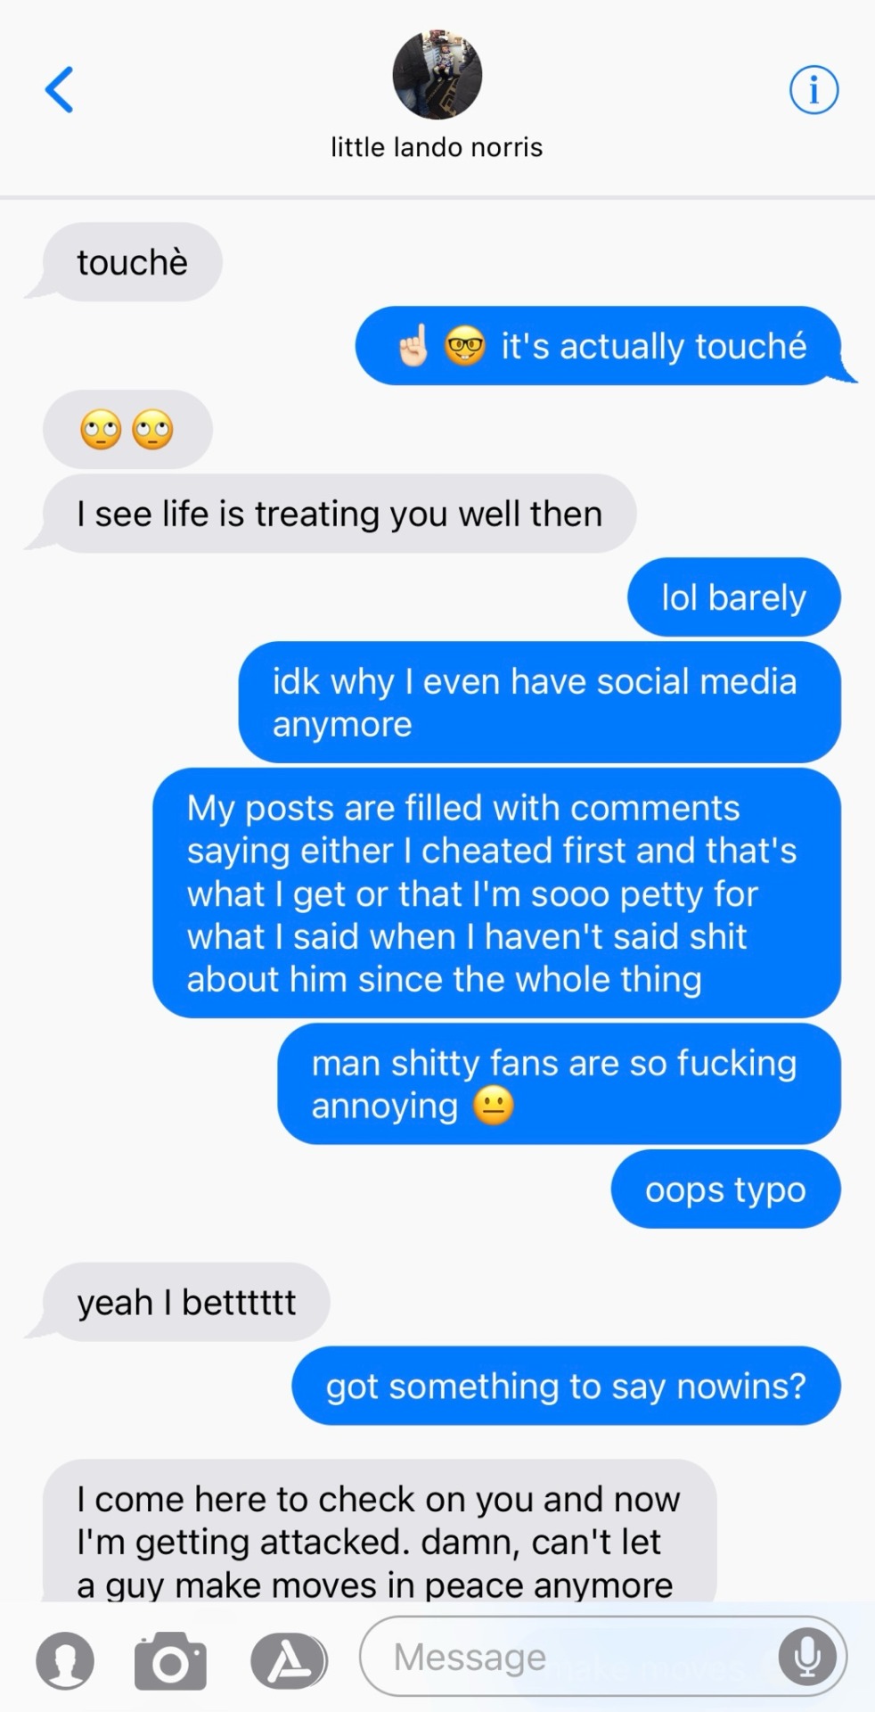Tap the microphone dictation icon
Viewport: 875px width, 1712px height.
[807, 1657]
